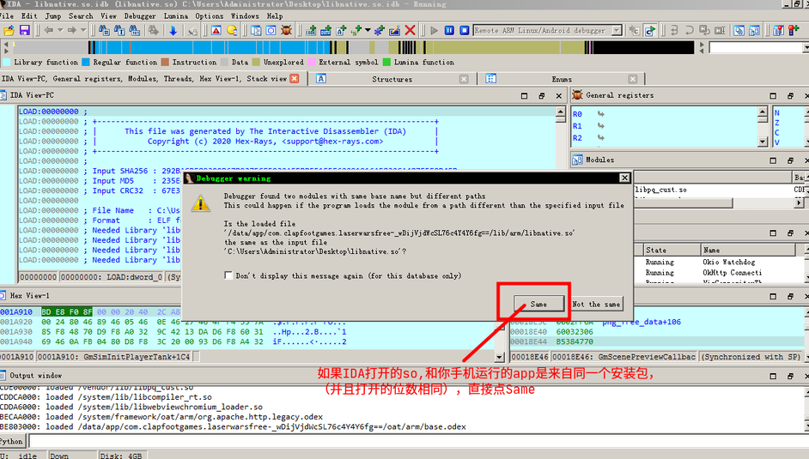Close the Debugger warning dialog
The height and width of the screenshot is (459, 809).
point(624,178)
